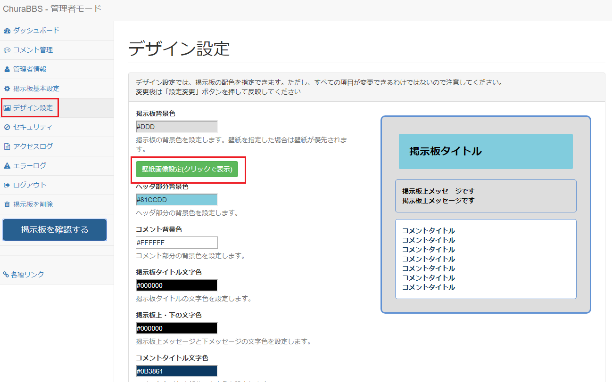Click the comment bubble icon beside コメント管理
The width and height of the screenshot is (612, 382).
tap(7, 50)
